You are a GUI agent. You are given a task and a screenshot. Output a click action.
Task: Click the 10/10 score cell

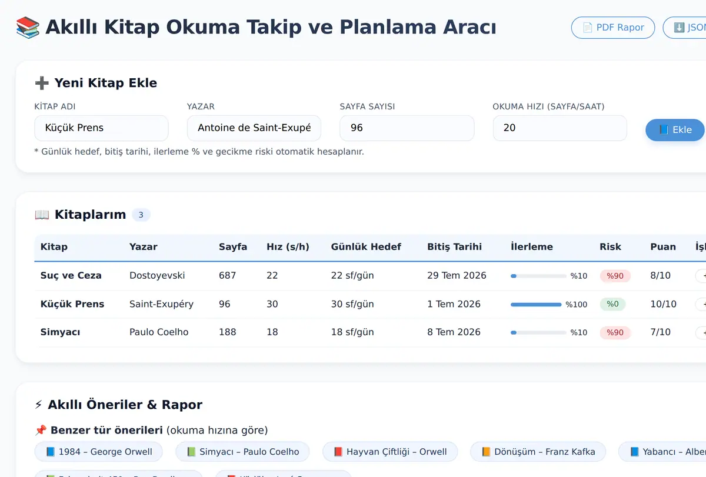[663, 304]
